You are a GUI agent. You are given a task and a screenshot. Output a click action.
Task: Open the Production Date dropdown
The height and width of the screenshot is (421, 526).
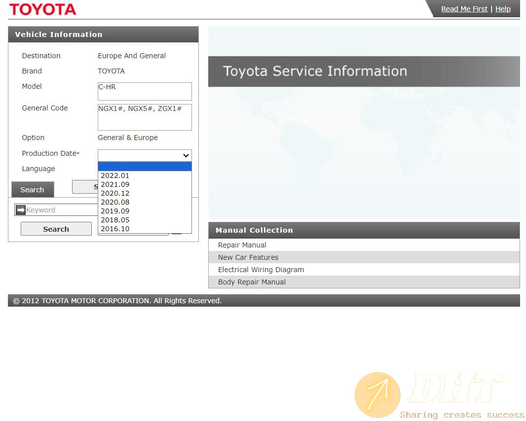coord(145,155)
